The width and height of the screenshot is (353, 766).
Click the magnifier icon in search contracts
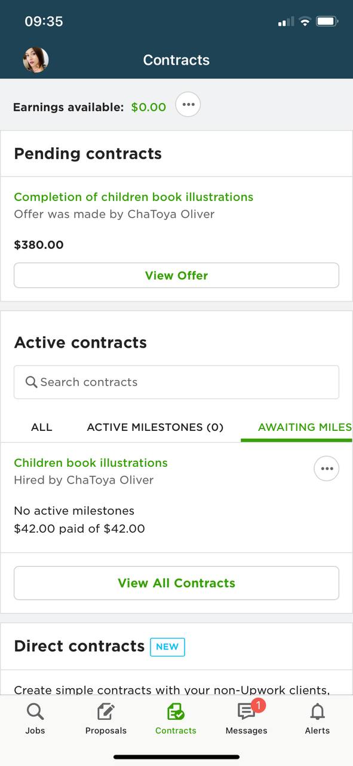pyautogui.click(x=32, y=382)
